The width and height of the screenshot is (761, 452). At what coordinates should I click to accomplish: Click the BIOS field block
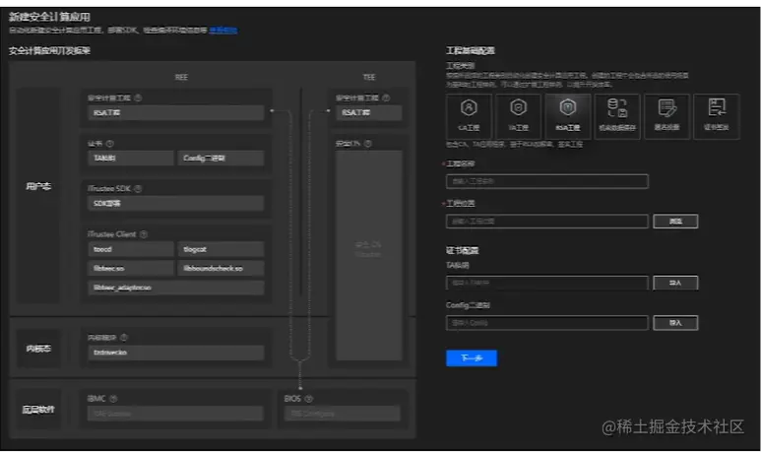point(343,414)
